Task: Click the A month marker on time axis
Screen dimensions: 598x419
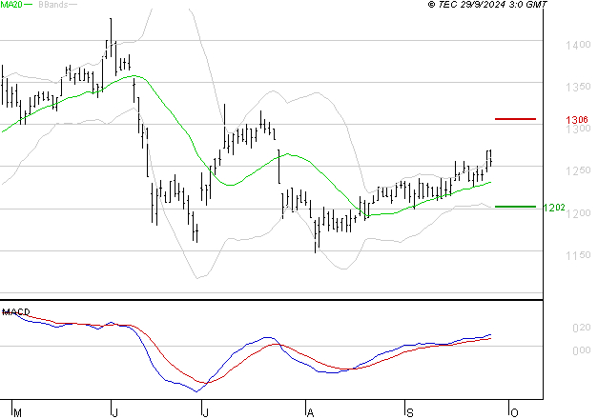Action: pyautogui.click(x=310, y=413)
